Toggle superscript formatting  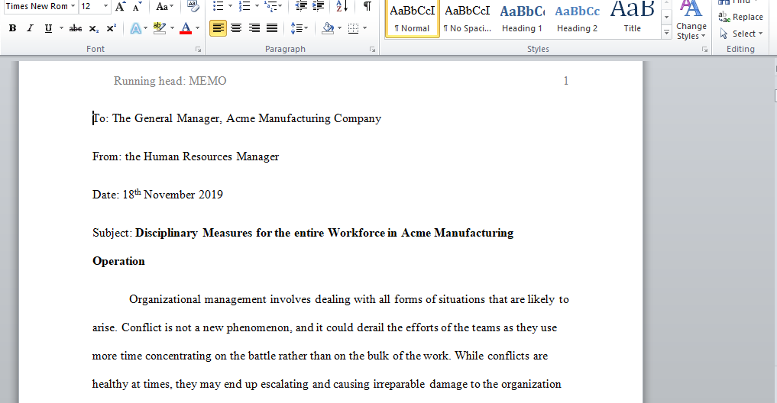112,29
